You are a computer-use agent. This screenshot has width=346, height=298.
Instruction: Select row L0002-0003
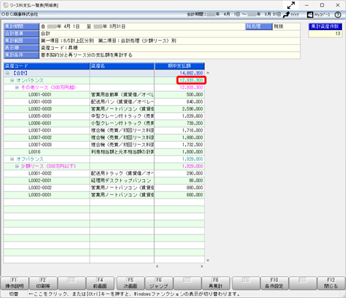[104, 109]
